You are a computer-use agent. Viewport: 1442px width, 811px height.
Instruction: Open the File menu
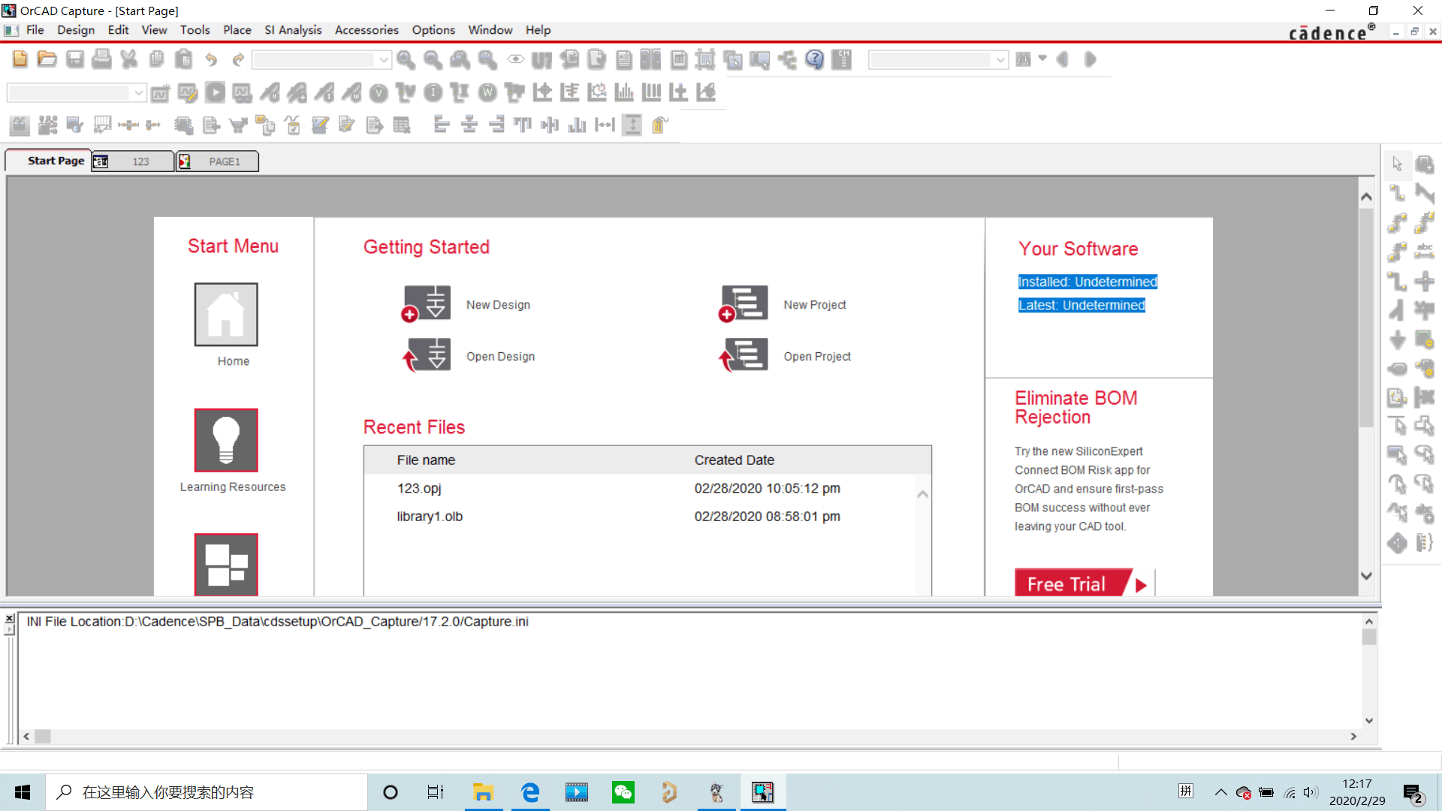(x=35, y=30)
